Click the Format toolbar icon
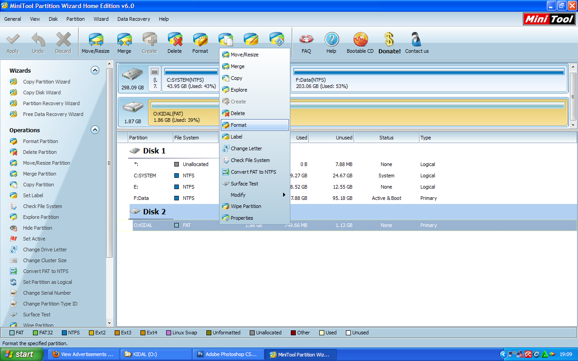The height and width of the screenshot is (361, 578). (x=200, y=40)
